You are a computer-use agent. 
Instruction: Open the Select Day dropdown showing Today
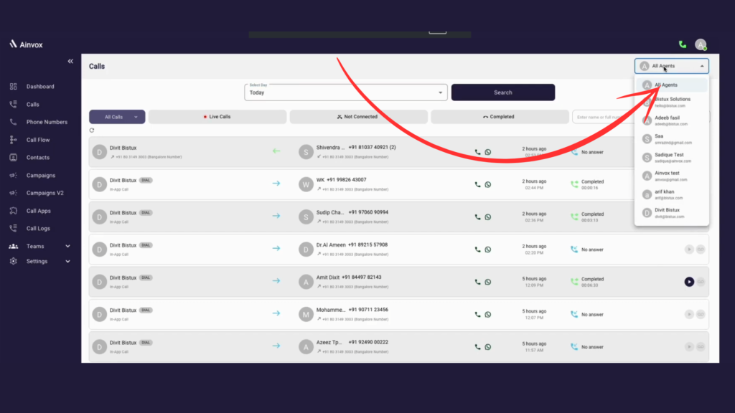click(345, 92)
